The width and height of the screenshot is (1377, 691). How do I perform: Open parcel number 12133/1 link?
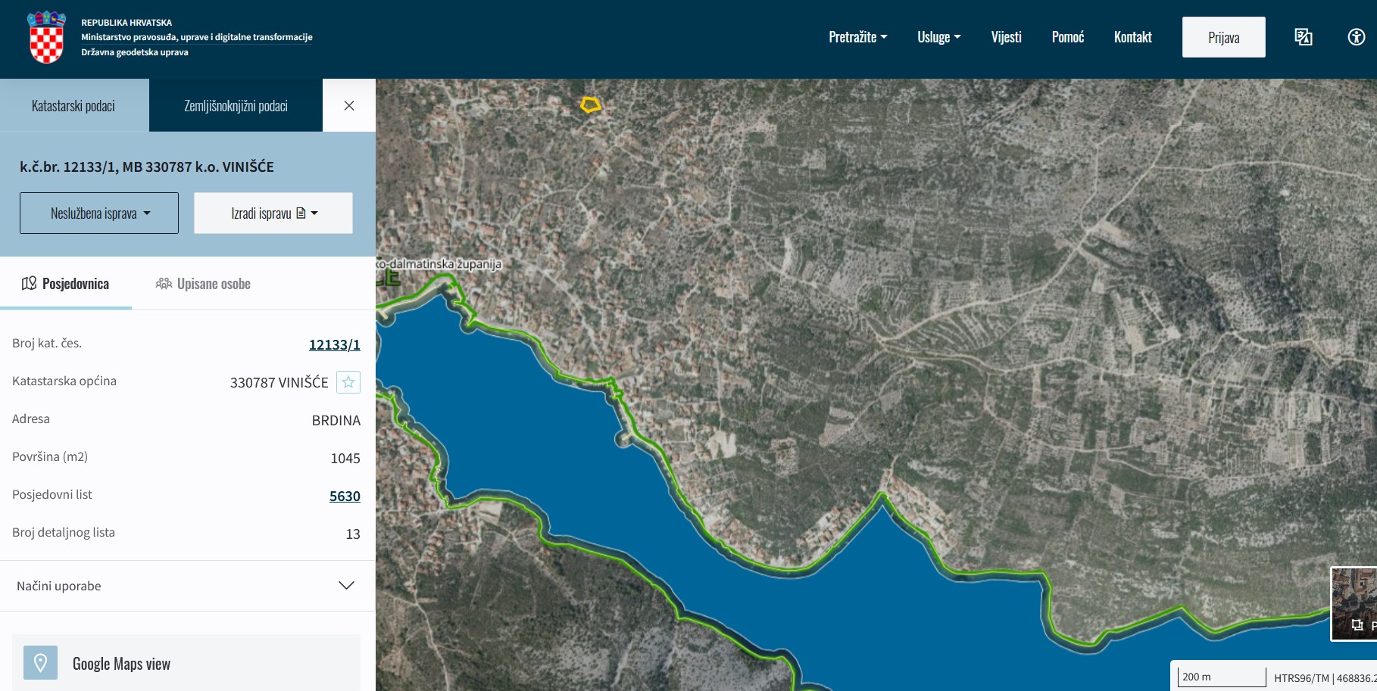(x=334, y=344)
